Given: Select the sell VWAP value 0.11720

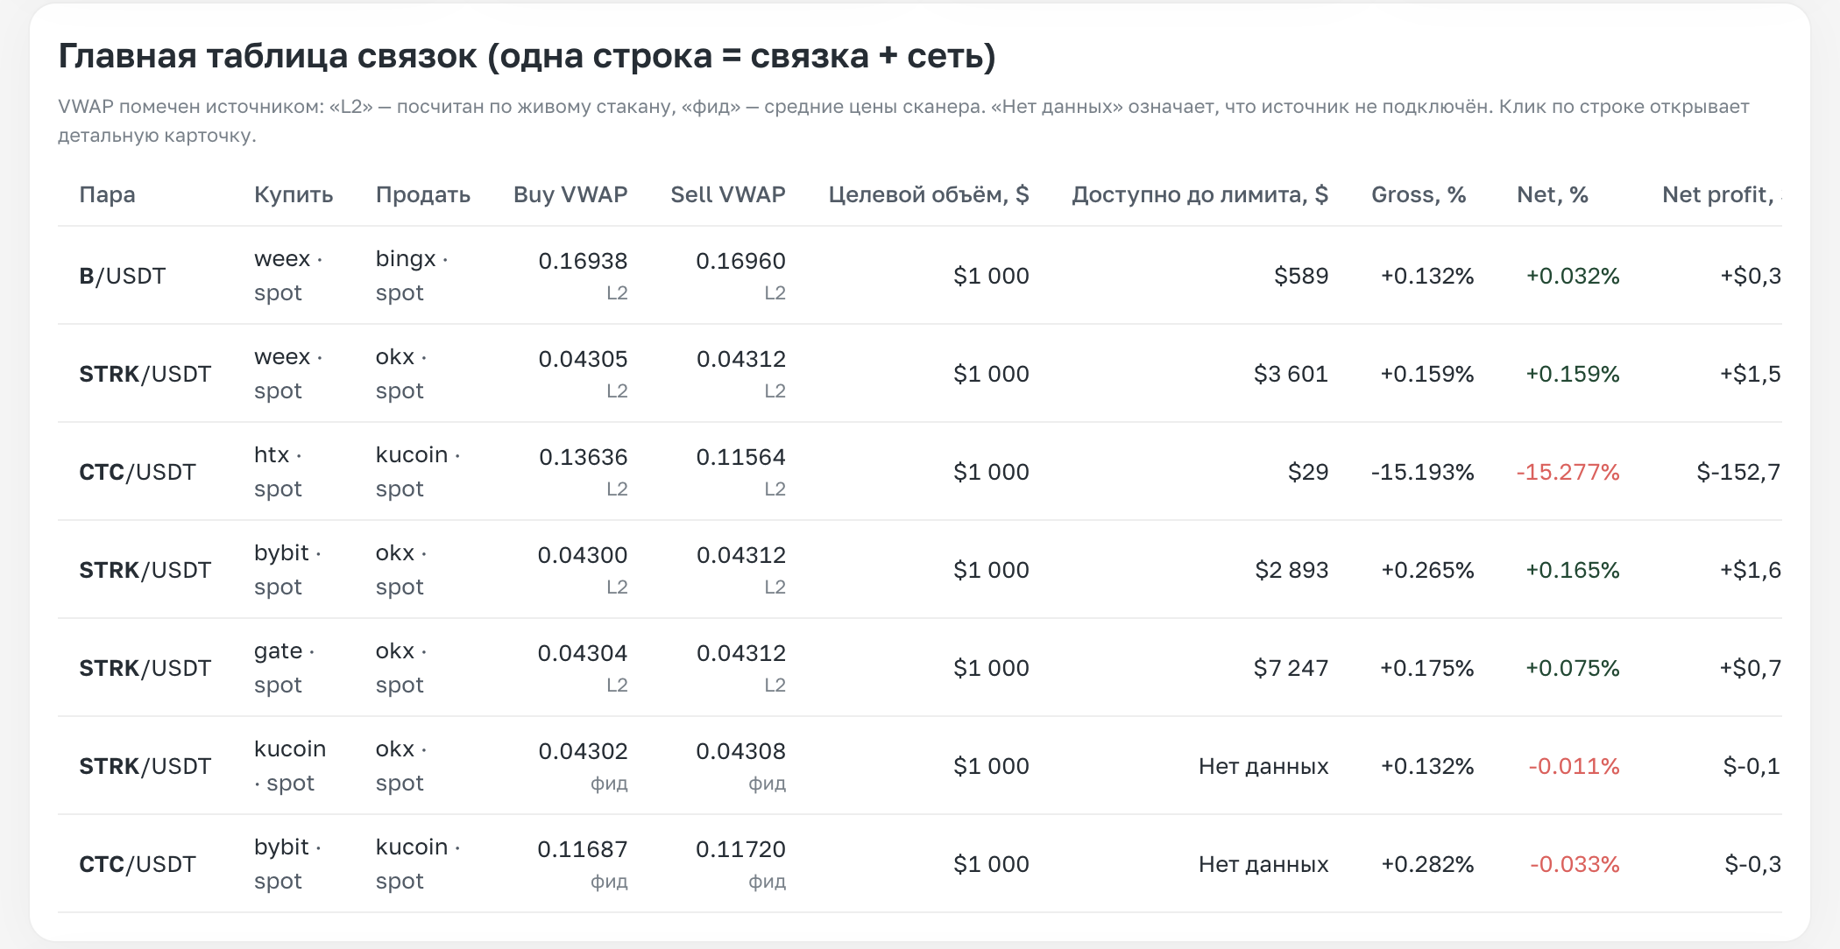Looking at the screenshot, I should point(740,849).
